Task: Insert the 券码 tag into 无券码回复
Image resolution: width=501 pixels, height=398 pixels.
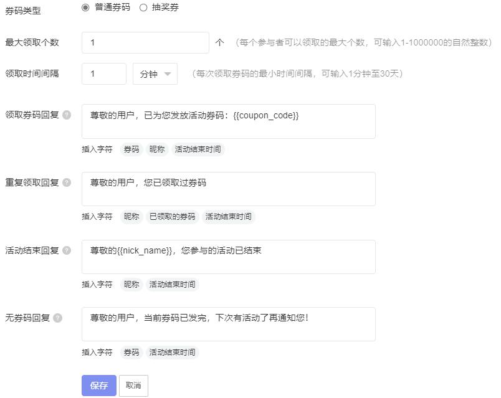Action: [x=131, y=353]
